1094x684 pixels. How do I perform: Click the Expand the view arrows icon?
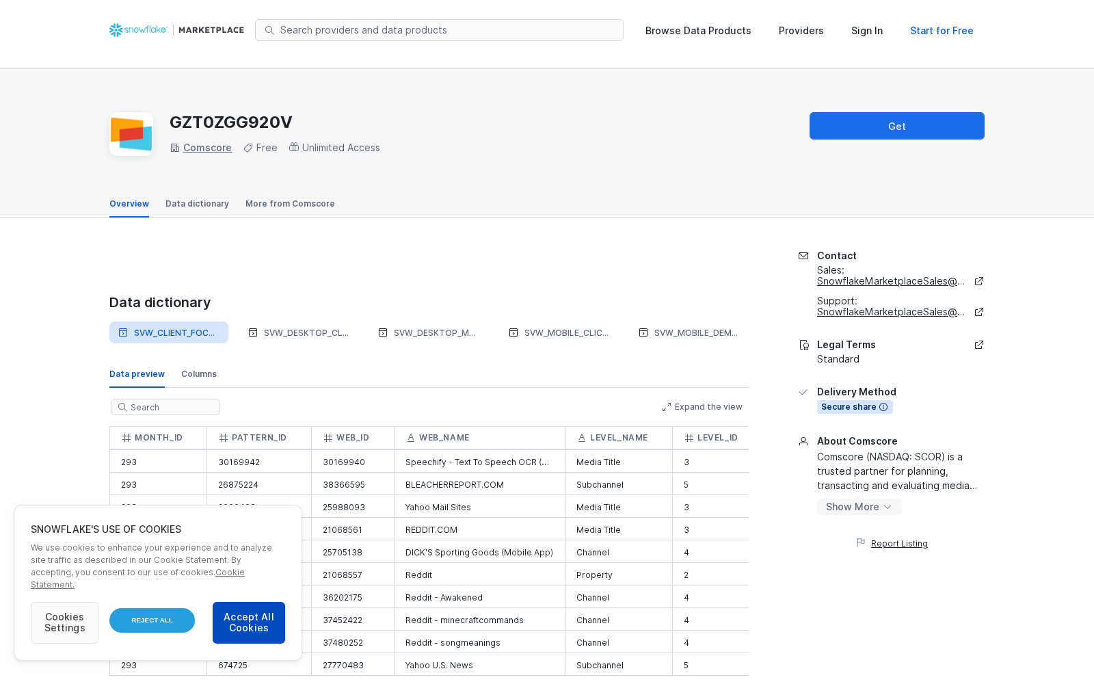(667, 407)
